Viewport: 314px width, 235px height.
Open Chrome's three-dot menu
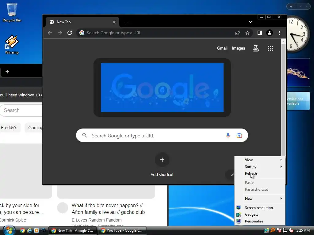[280, 33]
